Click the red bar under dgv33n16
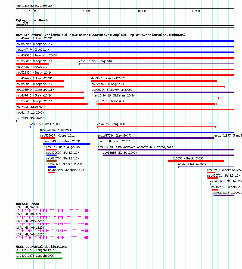The height and width of the screenshot is (269, 242). tap(154, 81)
